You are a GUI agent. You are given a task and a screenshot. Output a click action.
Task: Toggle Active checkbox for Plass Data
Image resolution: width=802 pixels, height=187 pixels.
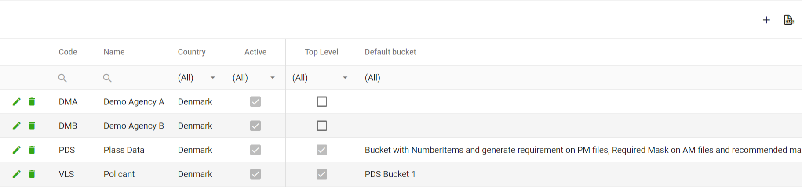point(255,150)
